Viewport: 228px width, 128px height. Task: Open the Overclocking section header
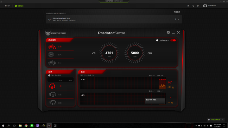point(60,72)
